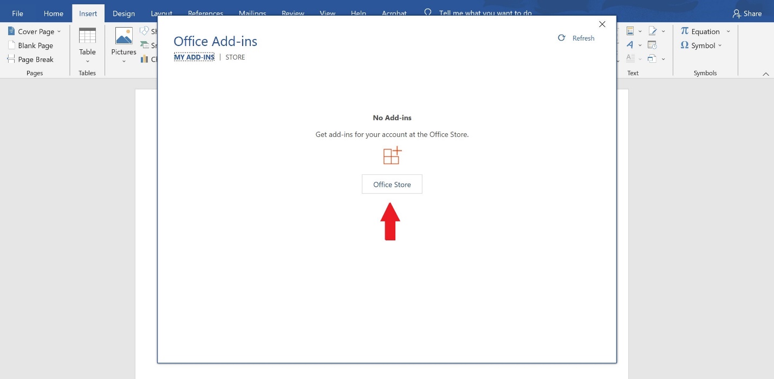The image size is (774, 379).
Task: Click the 'Get add-ins for your account' message
Action: 392,134
